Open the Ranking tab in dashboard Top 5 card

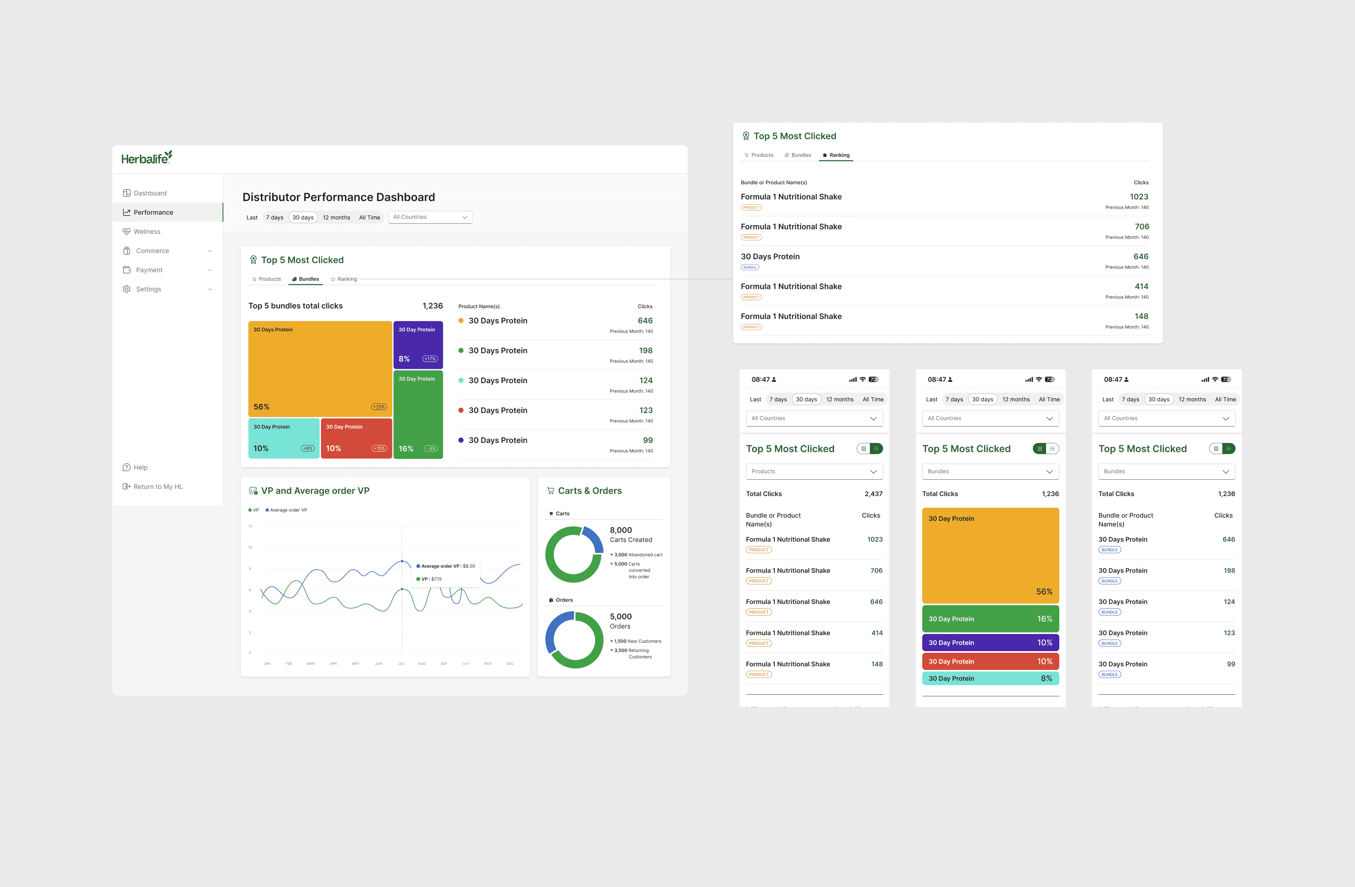point(344,279)
